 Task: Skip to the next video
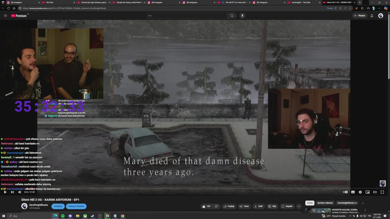(12, 192)
